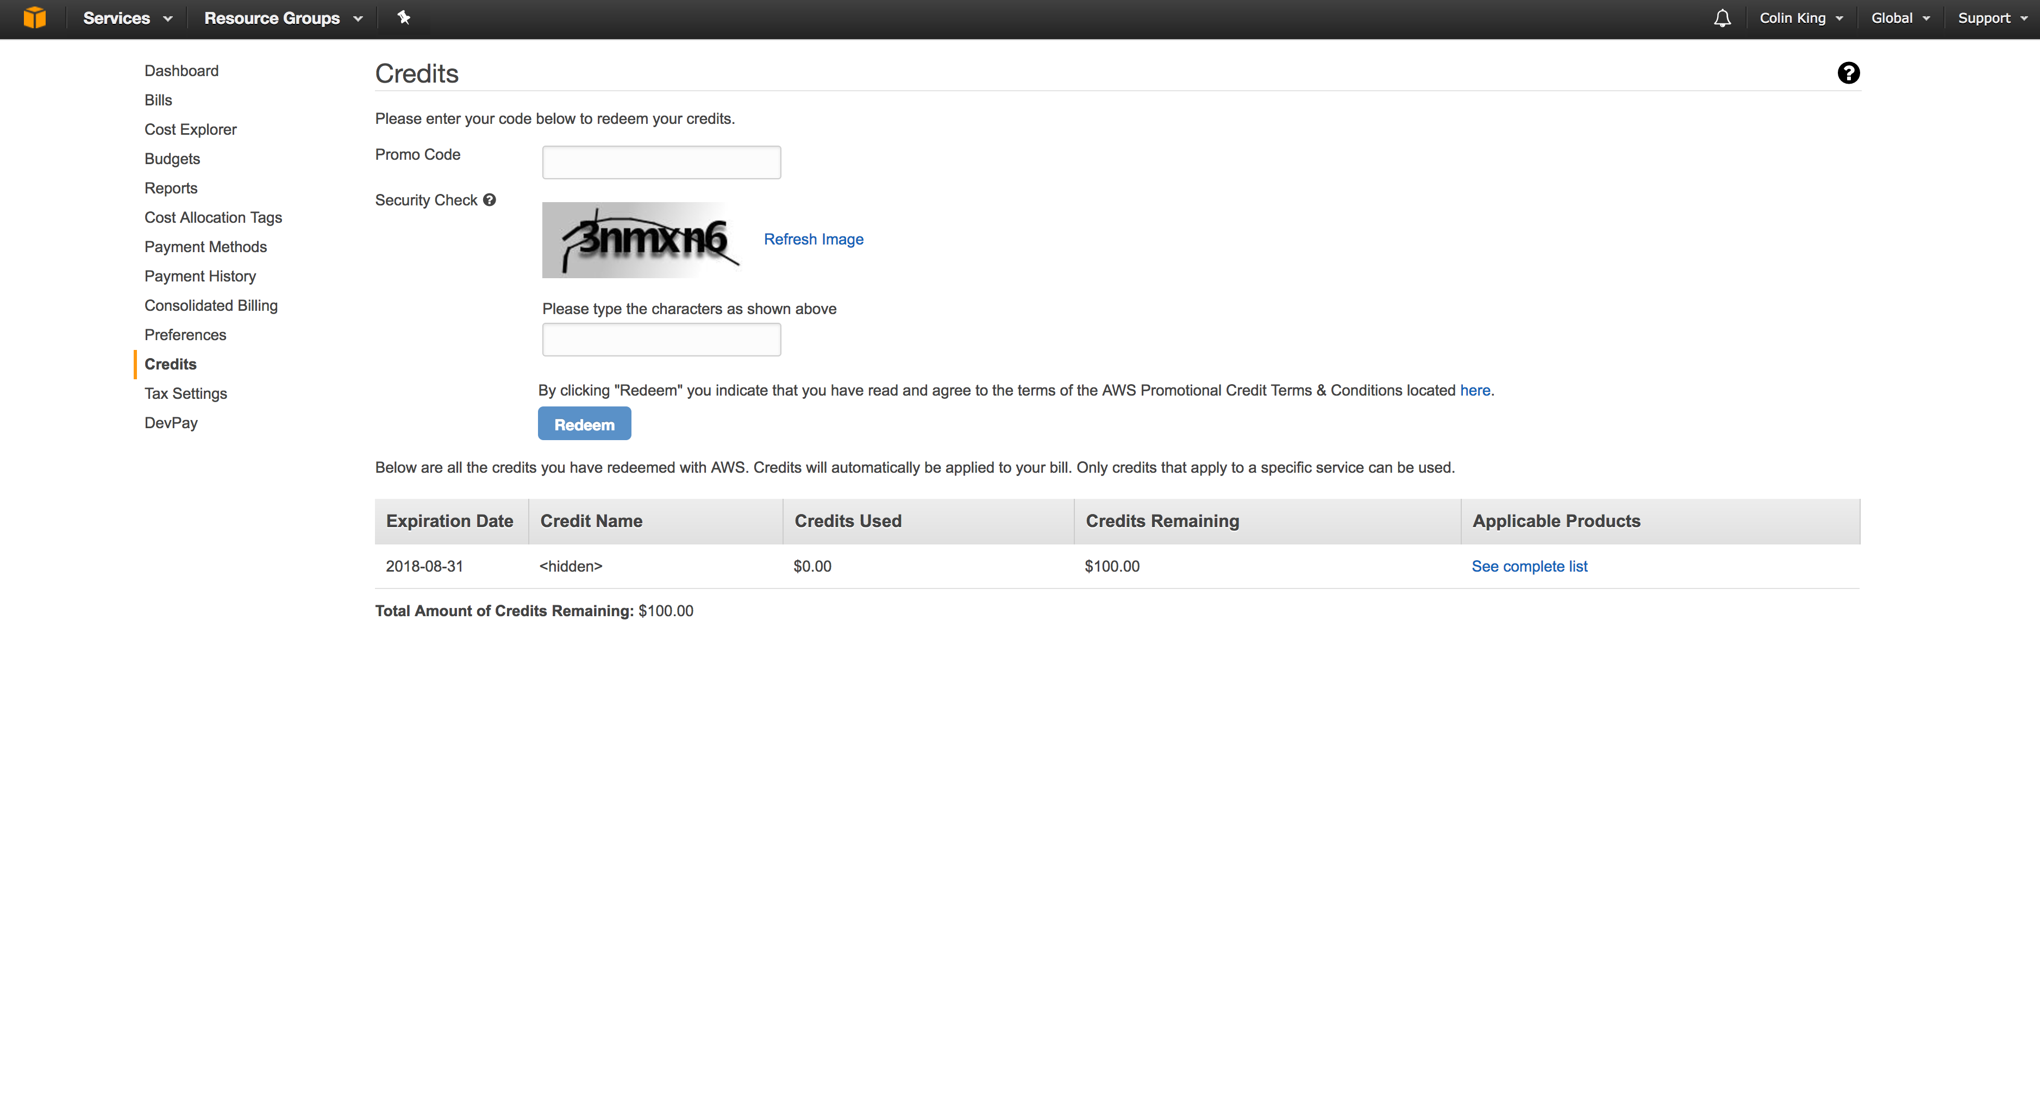The width and height of the screenshot is (2040, 1115).
Task: Expand the Services dropdown menu
Action: click(x=127, y=18)
